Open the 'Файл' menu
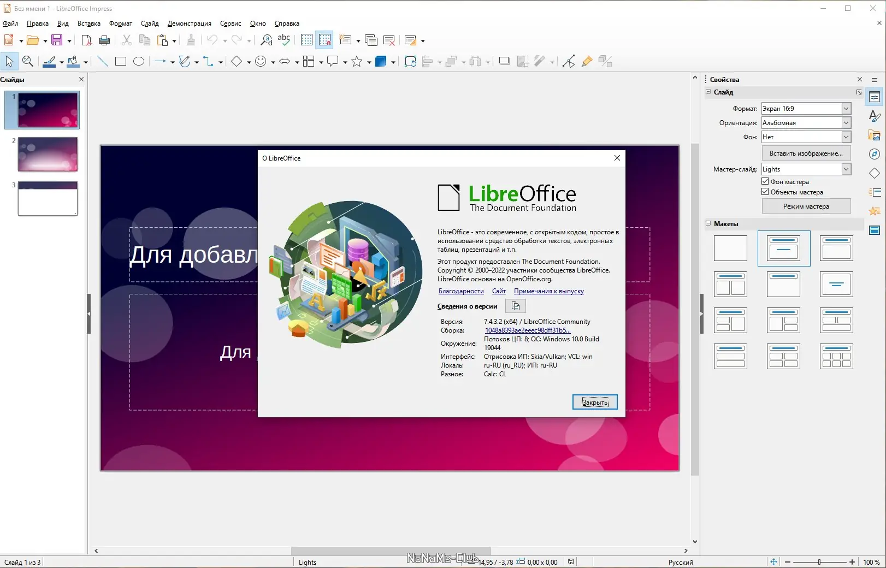This screenshot has height=568, width=886. tap(10, 23)
